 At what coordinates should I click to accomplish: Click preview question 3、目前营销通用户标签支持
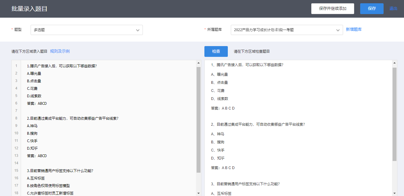coord(245,184)
